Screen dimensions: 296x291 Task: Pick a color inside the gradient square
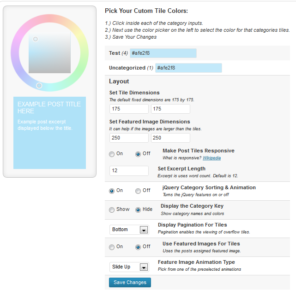(50, 52)
